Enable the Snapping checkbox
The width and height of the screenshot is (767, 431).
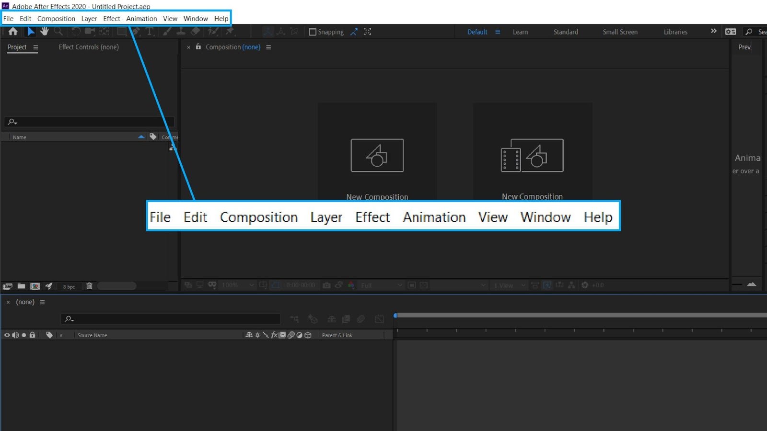pyautogui.click(x=313, y=32)
